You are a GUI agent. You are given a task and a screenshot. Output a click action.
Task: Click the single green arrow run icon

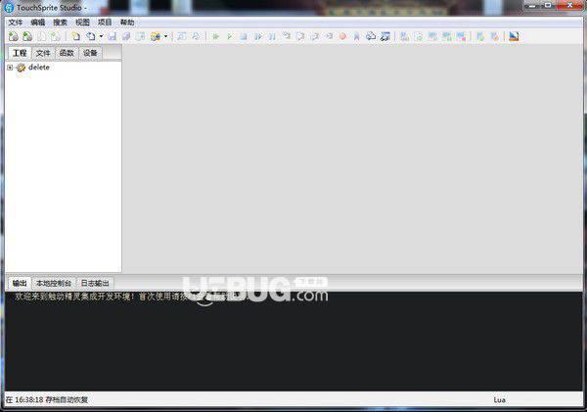(230, 36)
